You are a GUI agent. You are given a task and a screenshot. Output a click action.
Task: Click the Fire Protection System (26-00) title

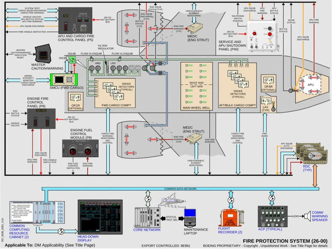[x=285, y=241]
